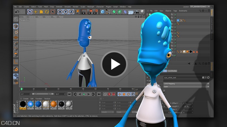
Task: Select the pupil_Mat material swatch
Action: point(23,105)
